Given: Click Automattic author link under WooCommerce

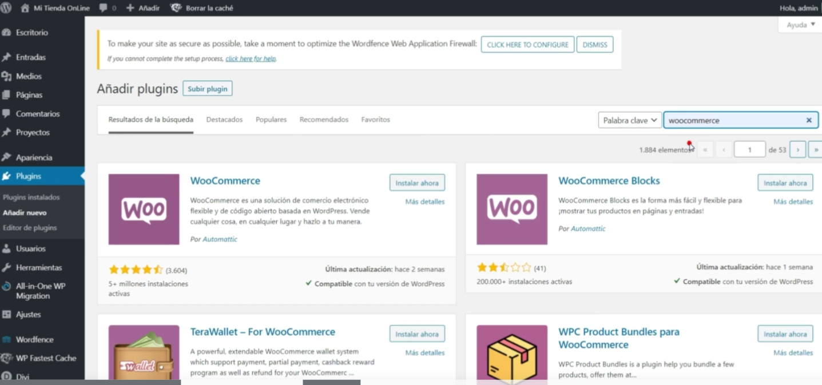Looking at the screenshot, I should coord(220,239).
